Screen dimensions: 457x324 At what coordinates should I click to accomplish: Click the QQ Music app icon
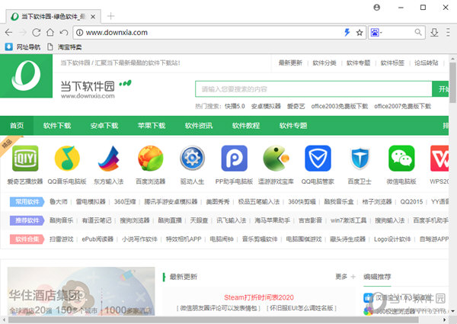[x=67, y=159]
